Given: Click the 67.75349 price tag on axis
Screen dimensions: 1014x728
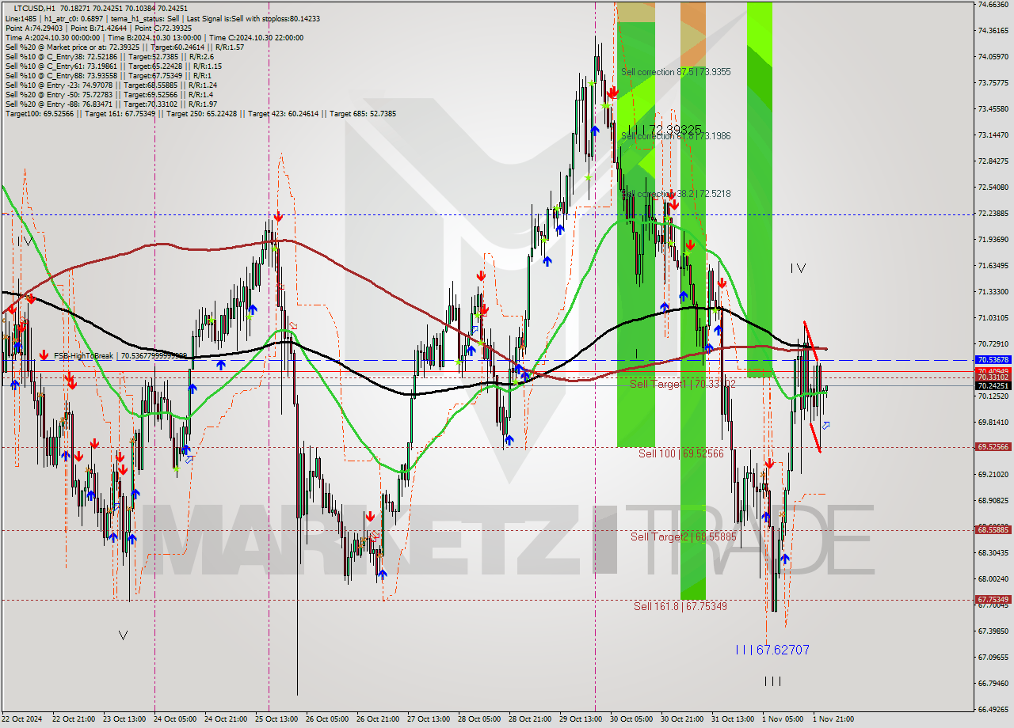Looking at the screenshot, I should click(x=993, y=599).
